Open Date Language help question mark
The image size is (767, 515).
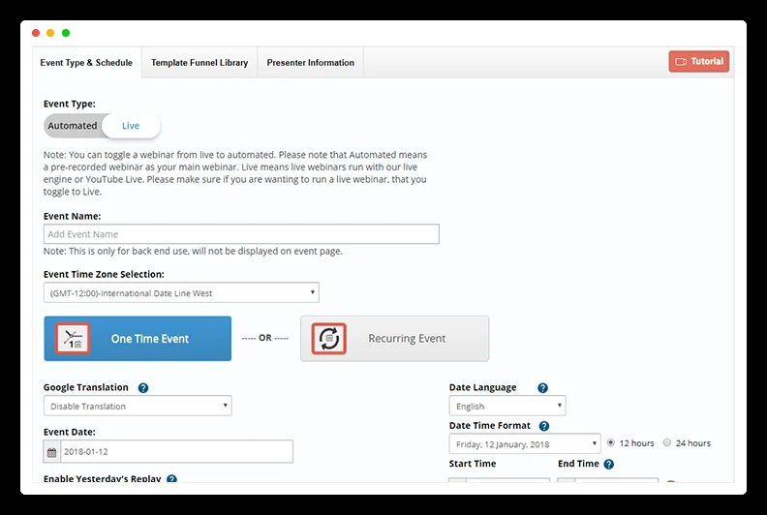[542, 388]
